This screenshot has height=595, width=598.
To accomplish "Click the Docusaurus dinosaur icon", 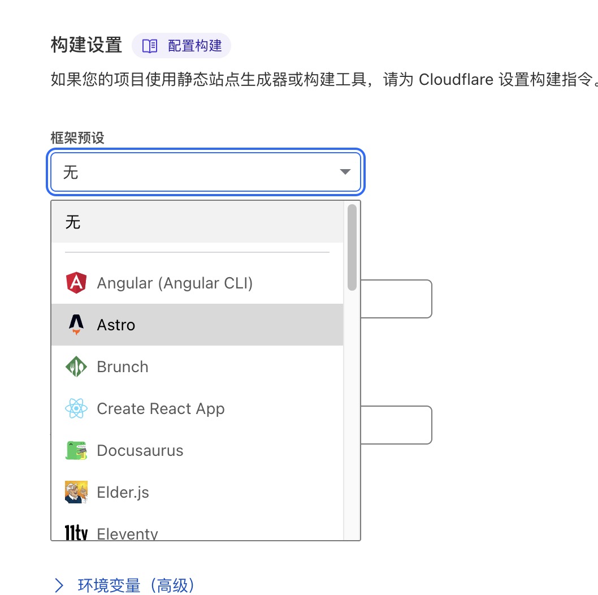I will coord(76,450).
